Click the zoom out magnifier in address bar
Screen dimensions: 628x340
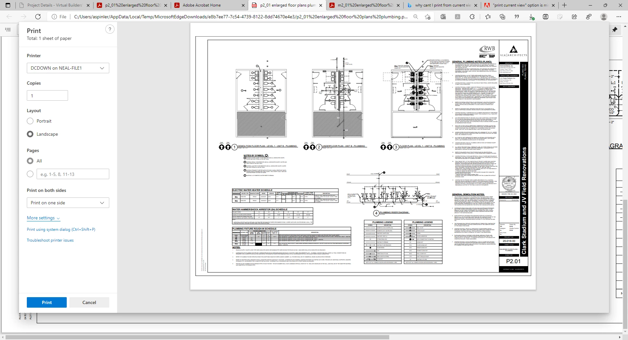pyautogui.click(x=415, y=17)
